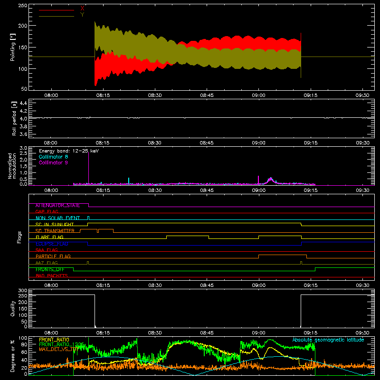Click the Normalized modulation axis title
The height and width of the screenshot is (380, 380).
coord(12,166)
